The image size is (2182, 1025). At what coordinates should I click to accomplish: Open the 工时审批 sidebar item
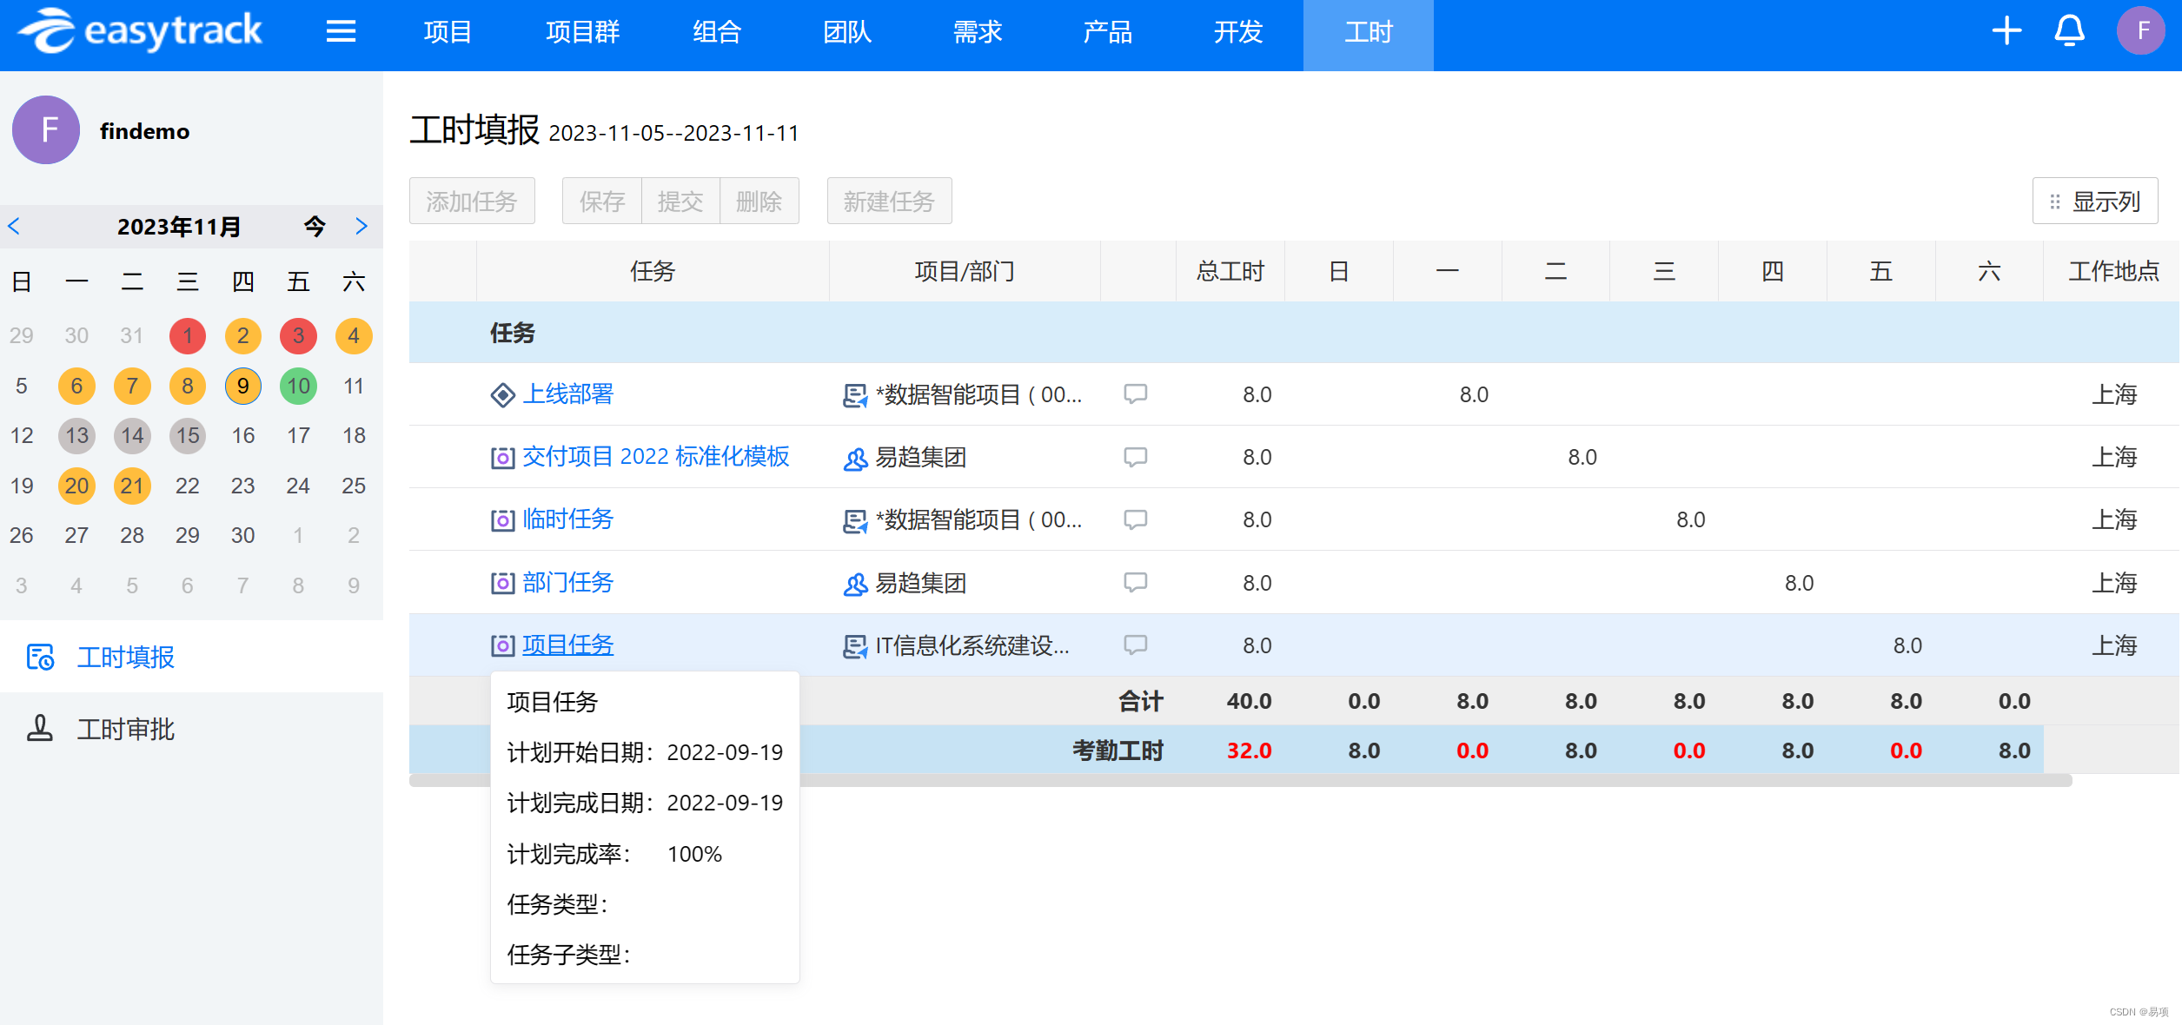pos(191,729)
